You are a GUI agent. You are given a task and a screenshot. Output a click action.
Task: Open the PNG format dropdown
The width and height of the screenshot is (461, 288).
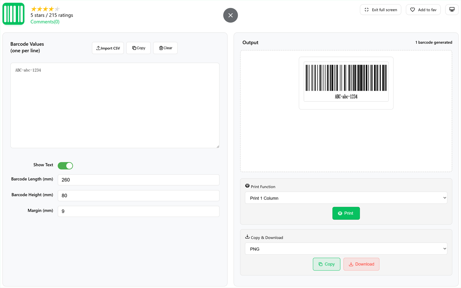coord(346,249)
